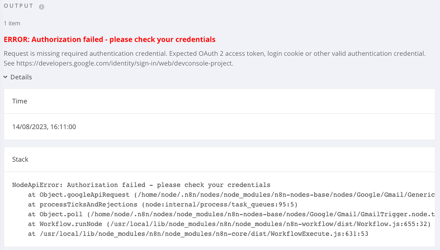Click the info icon beside OUTPUT
This screenshot has height=250, width=440.
tap(41, 6)
